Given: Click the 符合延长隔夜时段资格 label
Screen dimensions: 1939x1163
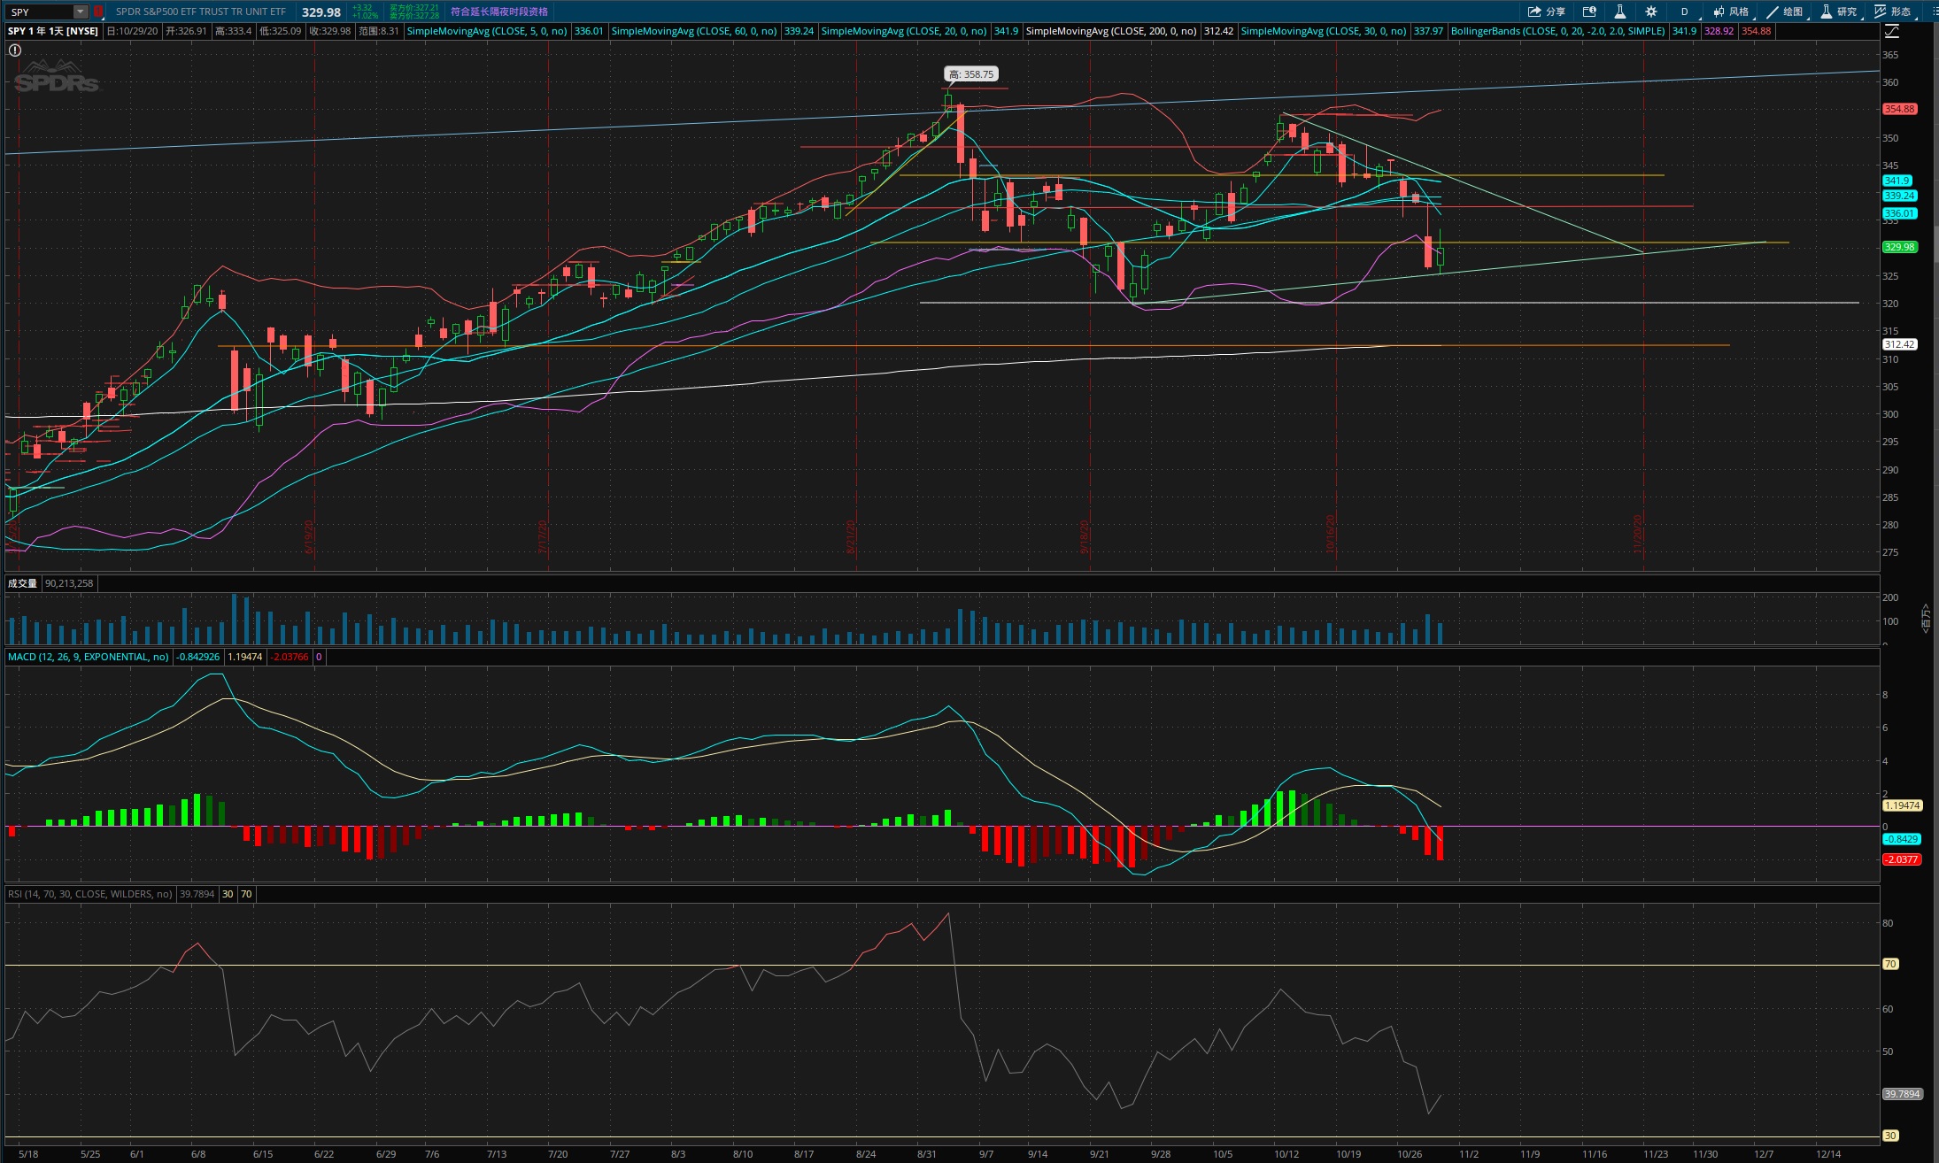Looking at the screenshot, I should coord(499,12).
